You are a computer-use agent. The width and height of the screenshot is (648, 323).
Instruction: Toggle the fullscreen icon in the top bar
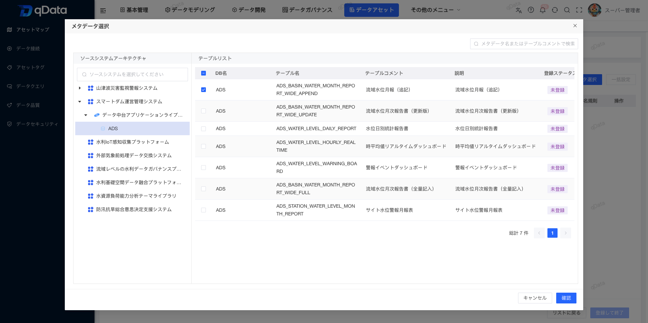[x=579, y=10]
